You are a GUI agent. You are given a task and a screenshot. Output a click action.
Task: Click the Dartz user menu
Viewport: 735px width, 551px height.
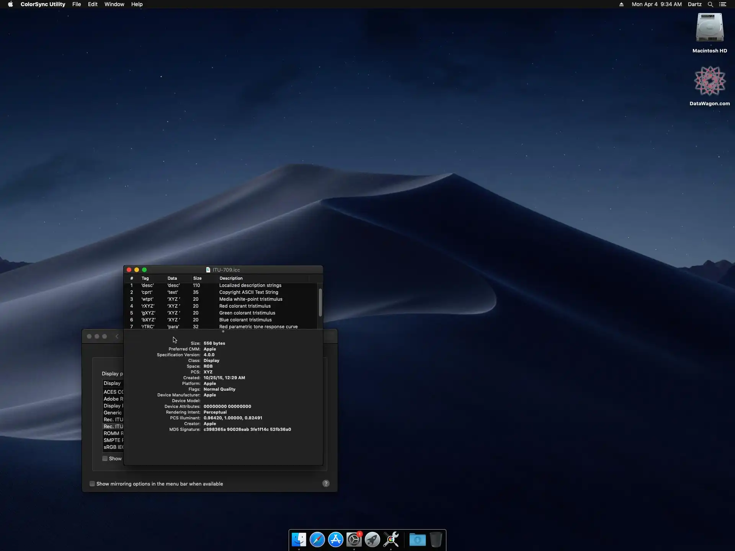(x=694, y=4)
